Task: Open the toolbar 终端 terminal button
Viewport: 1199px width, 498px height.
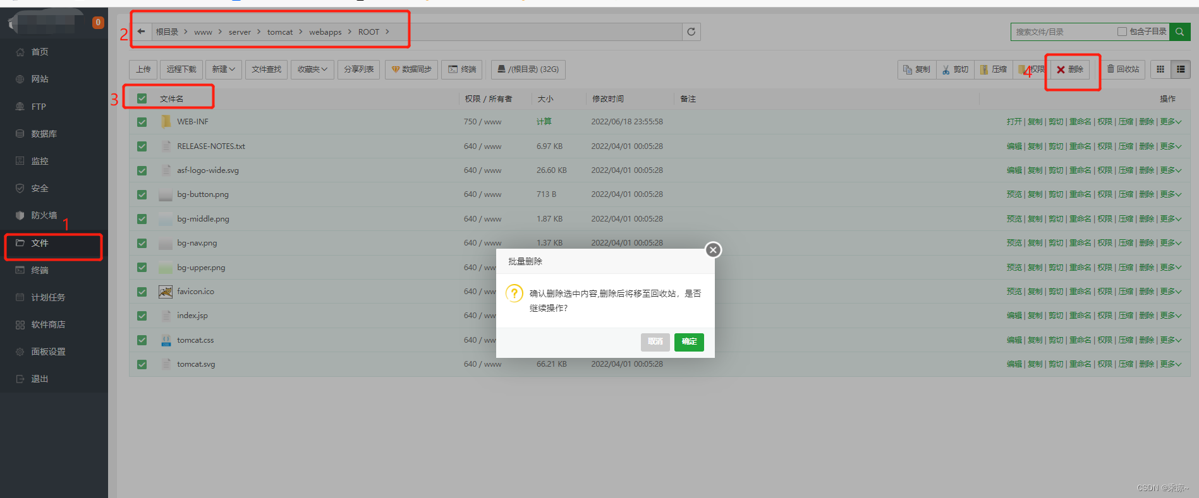Action: pyautogui.click(x=462, y=69)
